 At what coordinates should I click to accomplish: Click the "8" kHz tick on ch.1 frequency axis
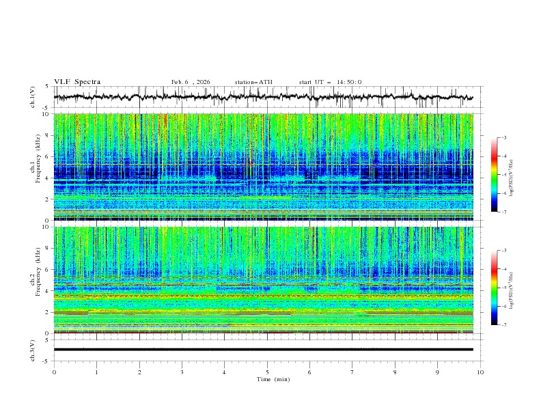point(48,135)
